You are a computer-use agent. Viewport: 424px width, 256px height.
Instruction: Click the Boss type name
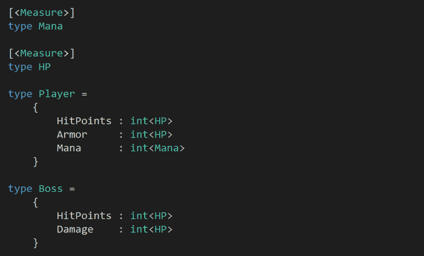(51, 188)
